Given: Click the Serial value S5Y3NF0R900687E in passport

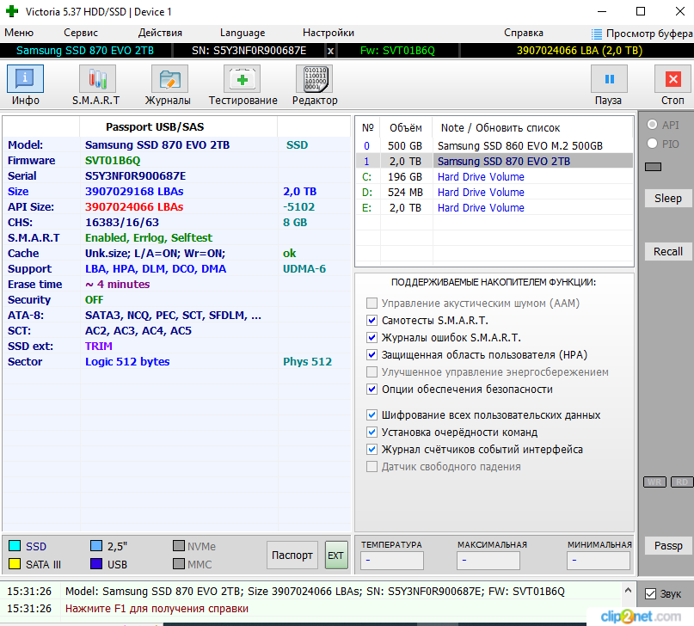Looking at the screenshot, I should click(x=135, y=176).
